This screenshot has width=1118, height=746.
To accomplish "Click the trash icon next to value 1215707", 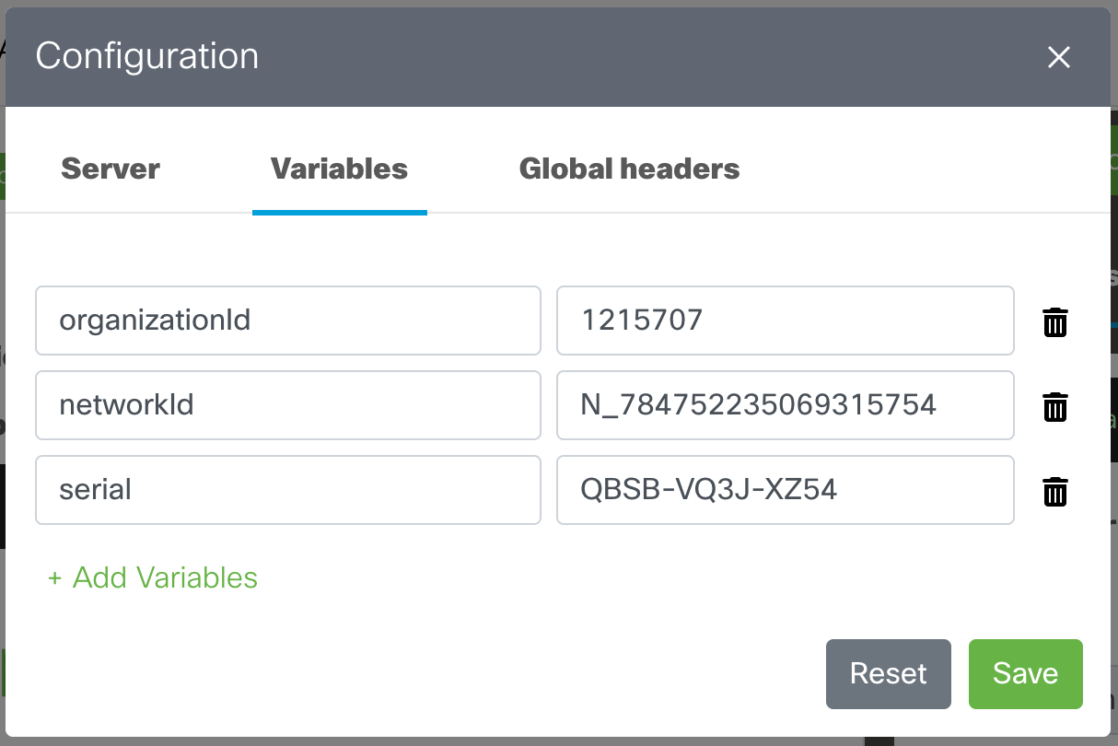I will [1055, 321].
